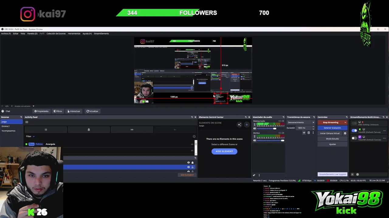
Task: Pause the activity feed alerts
Action: coord(46,130)
